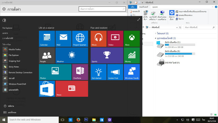Open the Mail tile
The width and height of the screenshot is (218, 123).
pyautogui.click(x=64, y=39)
